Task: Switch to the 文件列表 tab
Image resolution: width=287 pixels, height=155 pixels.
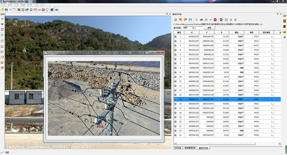Action: pyautogui.click(x=178, y=148)
